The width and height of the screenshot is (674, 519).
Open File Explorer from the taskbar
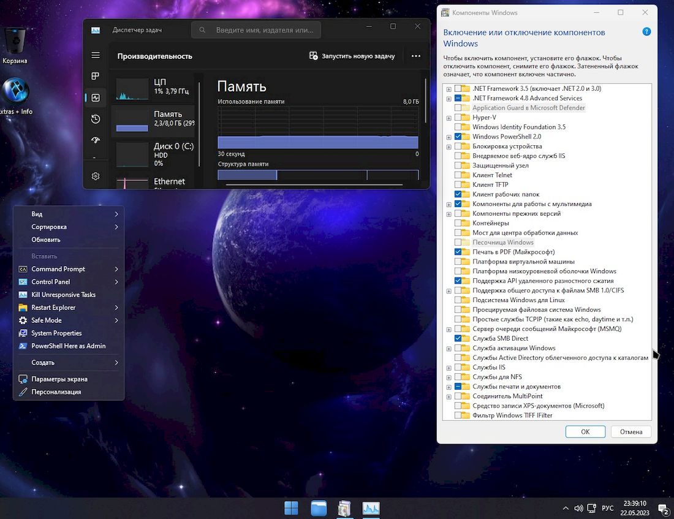click(x=319, y=508)
